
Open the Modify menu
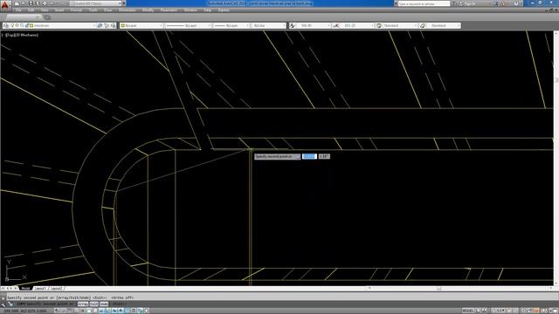[148, 10]
